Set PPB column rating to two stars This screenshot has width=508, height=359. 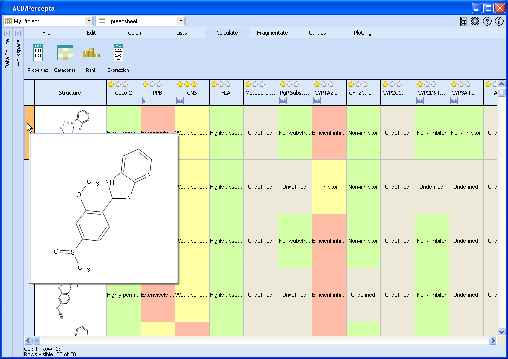pos(152,84)
